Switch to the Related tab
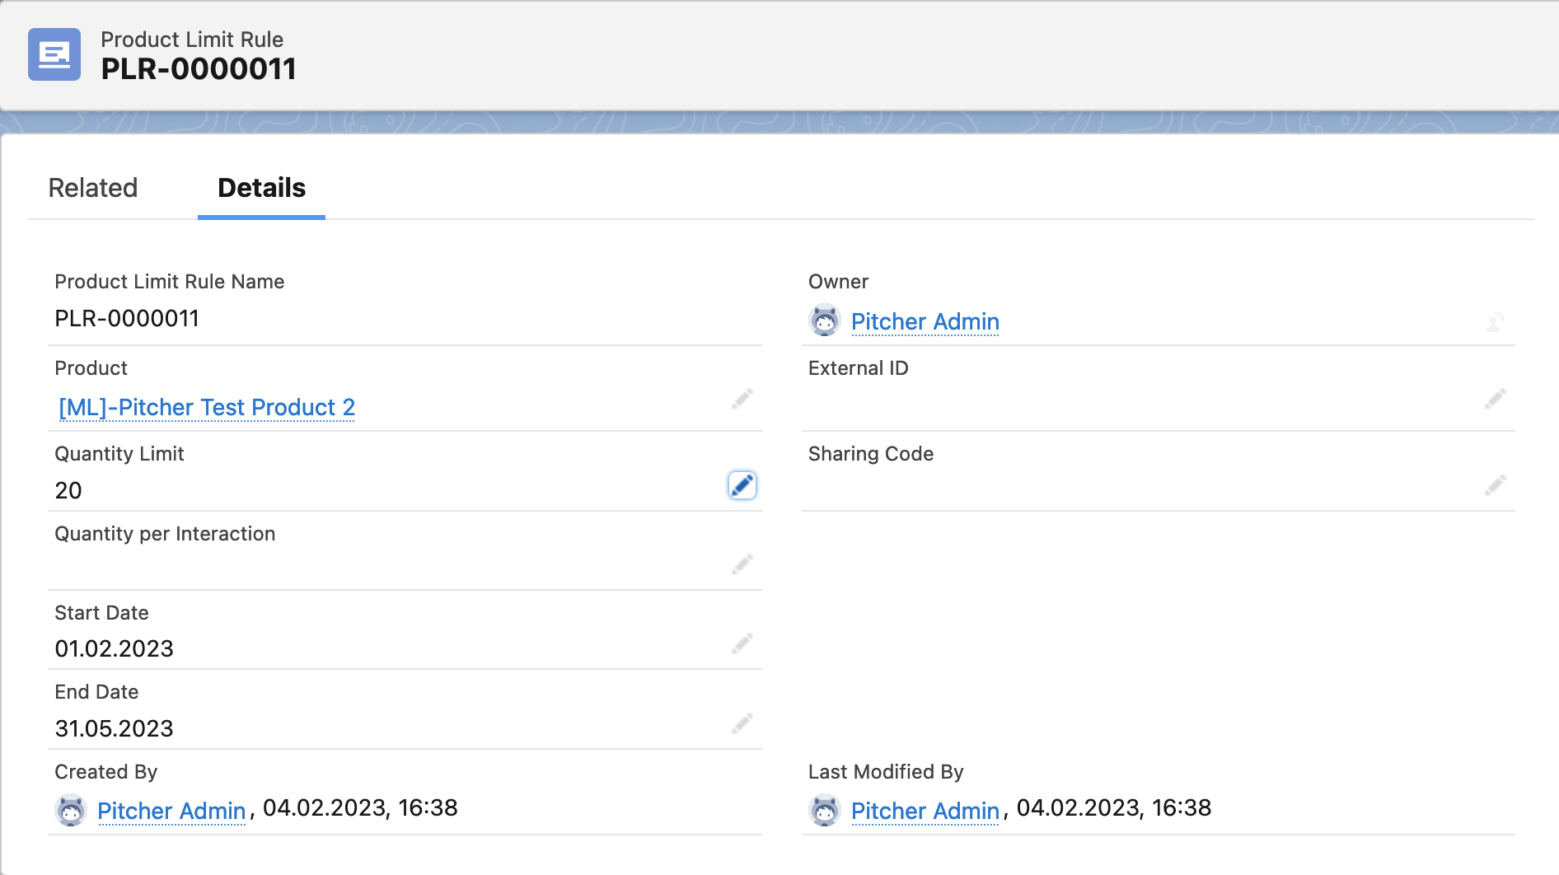The image size is (1559, 875). [93, 188]
